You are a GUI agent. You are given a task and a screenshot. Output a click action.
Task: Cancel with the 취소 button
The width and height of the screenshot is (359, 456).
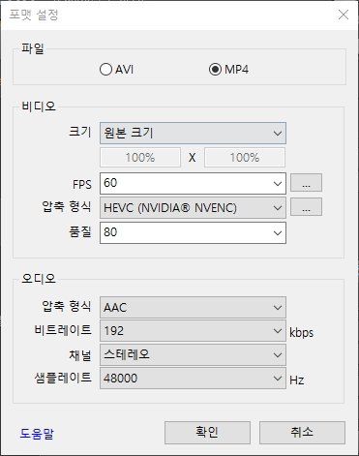click(x=302, y=433)
